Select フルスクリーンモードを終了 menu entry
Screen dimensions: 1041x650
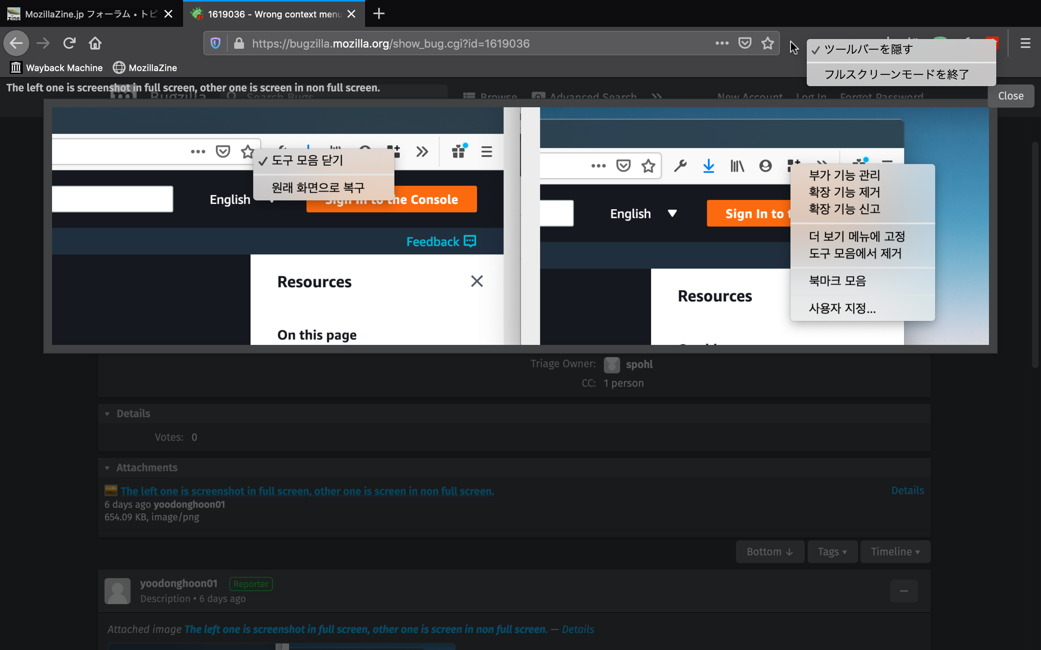(897, 74)
